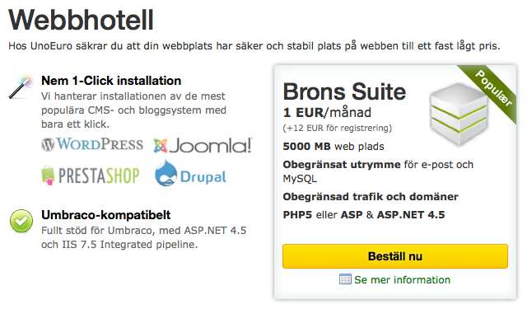
Task: Click the WordPress logo
Action: 92,144
